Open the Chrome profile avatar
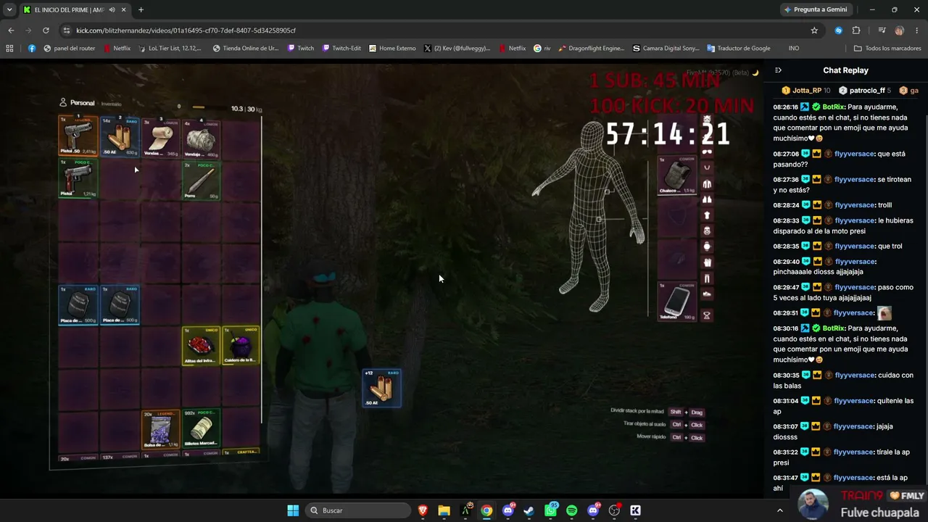Image resolution: width=928 pixels, height=522 pixels. click(x=900, y=30)
